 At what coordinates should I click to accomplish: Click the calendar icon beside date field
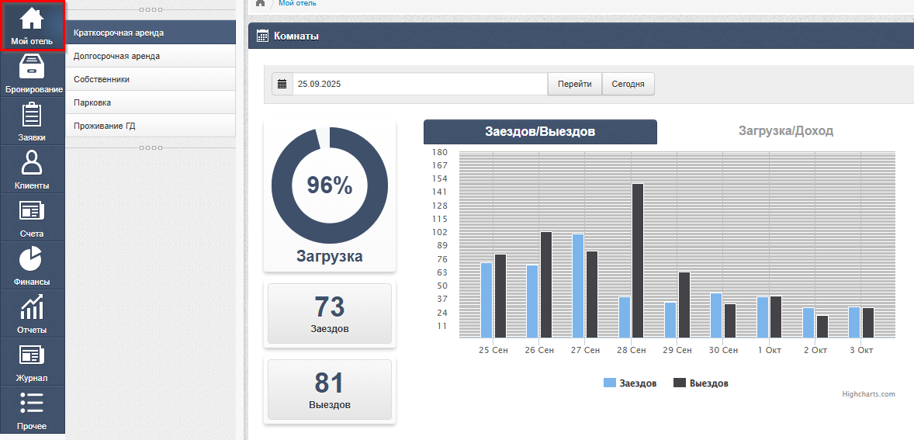[x=282, y=84]
